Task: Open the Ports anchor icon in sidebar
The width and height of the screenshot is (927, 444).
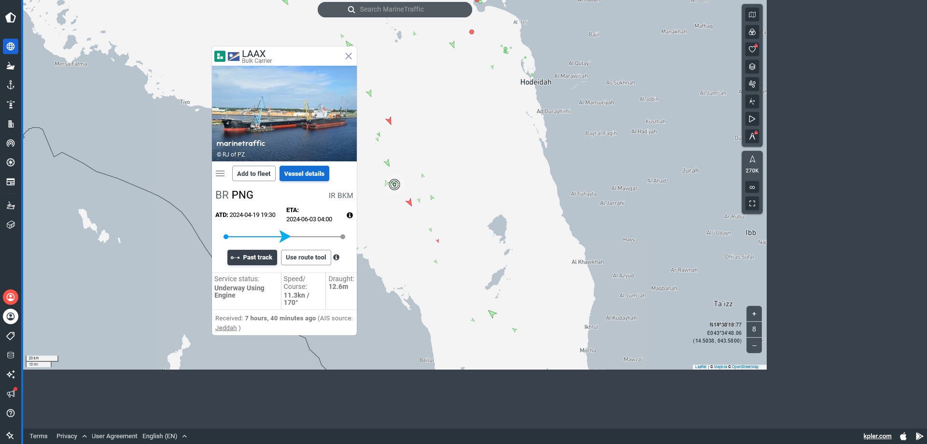Action: 11,85
